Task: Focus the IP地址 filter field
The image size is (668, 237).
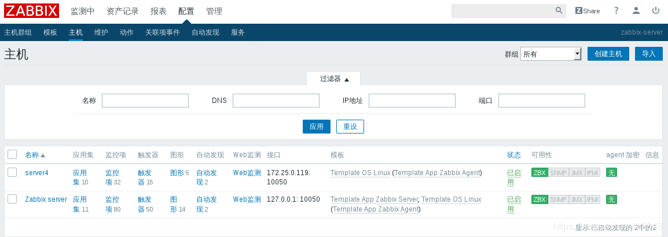Action: pyautogui.click(x=412, y=101)
